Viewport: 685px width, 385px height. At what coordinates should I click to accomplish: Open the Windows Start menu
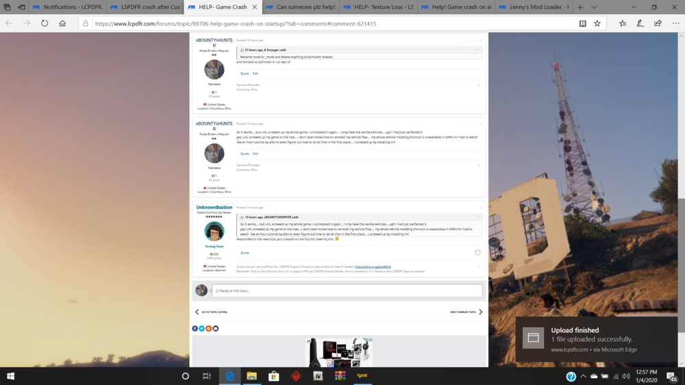tap(10, 376)
